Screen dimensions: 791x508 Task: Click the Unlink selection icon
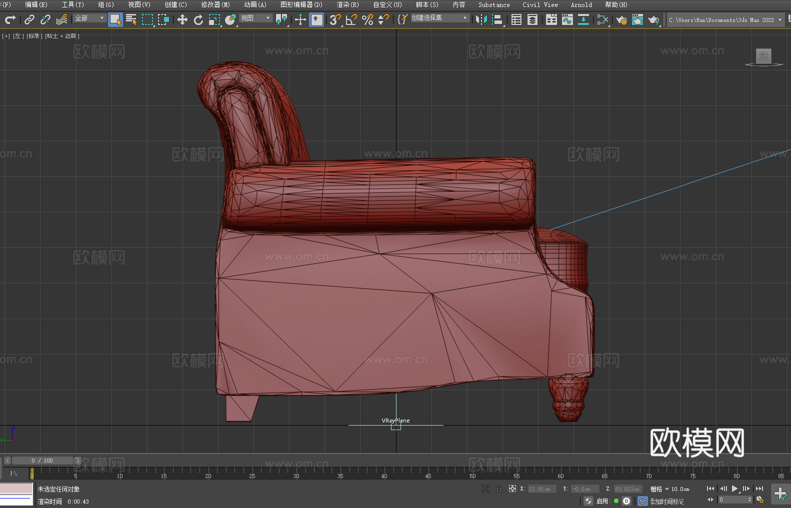pos(45,19)
